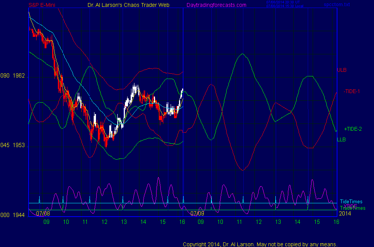
Task: Click the 07/08 date label
Action: coord(43,213)
